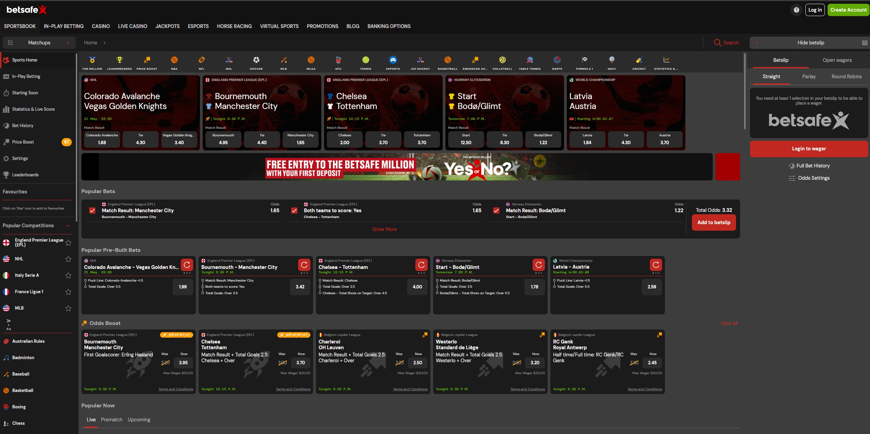Select the NBA basketball icon
The image size is (870, 434).
pos(174,60)
